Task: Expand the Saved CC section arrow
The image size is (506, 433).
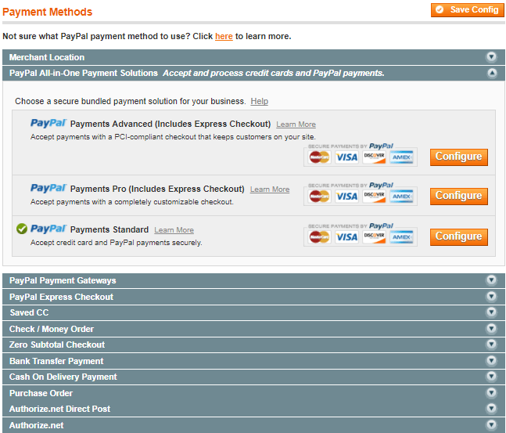Action: 491,312
